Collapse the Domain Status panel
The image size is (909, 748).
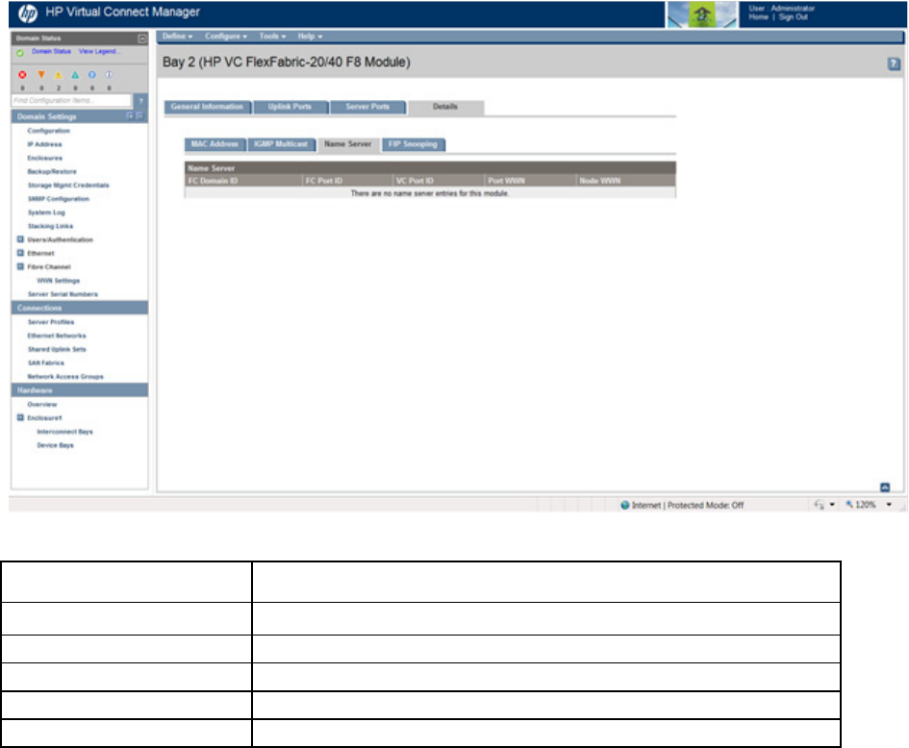pos(141,38)
